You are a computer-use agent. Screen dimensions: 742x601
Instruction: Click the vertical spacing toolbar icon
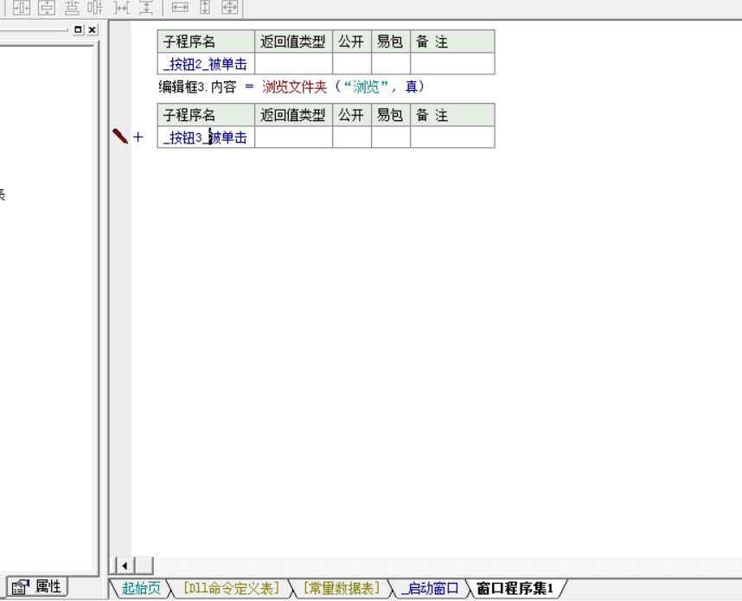click(x=146, y=8)
